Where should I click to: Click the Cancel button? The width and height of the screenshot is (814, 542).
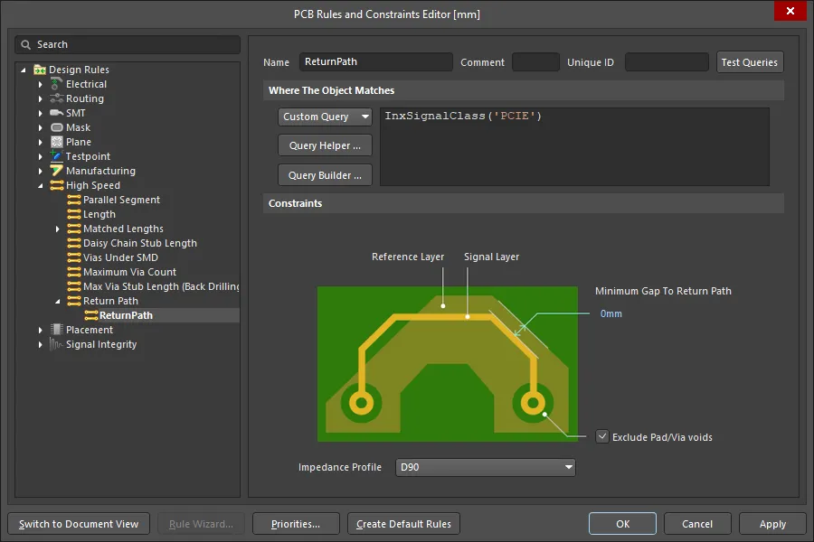pos(697,524)
